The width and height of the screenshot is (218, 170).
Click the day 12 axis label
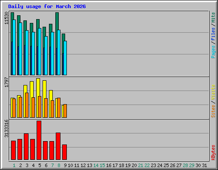(x=83, y=165)
